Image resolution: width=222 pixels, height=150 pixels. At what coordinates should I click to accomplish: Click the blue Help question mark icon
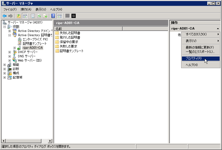pos(53,16)
